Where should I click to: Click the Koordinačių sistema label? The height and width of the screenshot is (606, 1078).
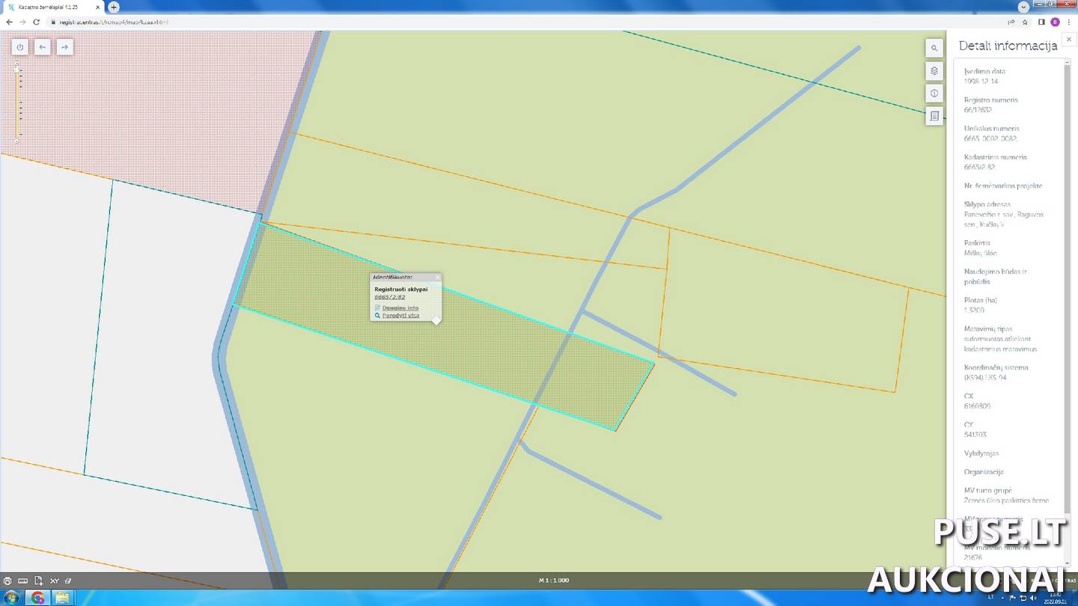996,367
